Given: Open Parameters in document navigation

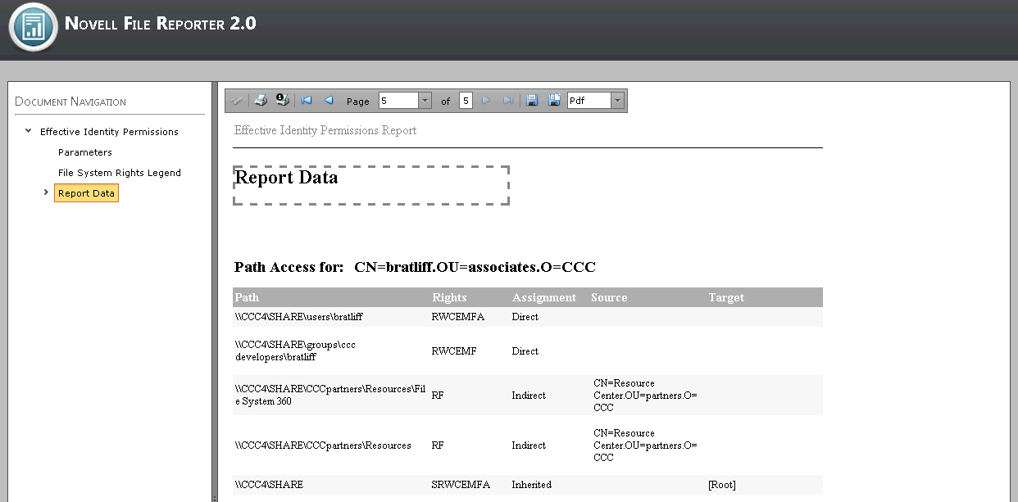Looking at the screenshot, I should (x=85, y=152).
